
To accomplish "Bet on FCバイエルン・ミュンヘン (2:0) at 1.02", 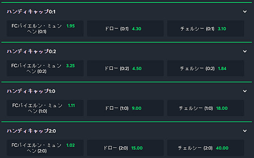I will [45, 148].
